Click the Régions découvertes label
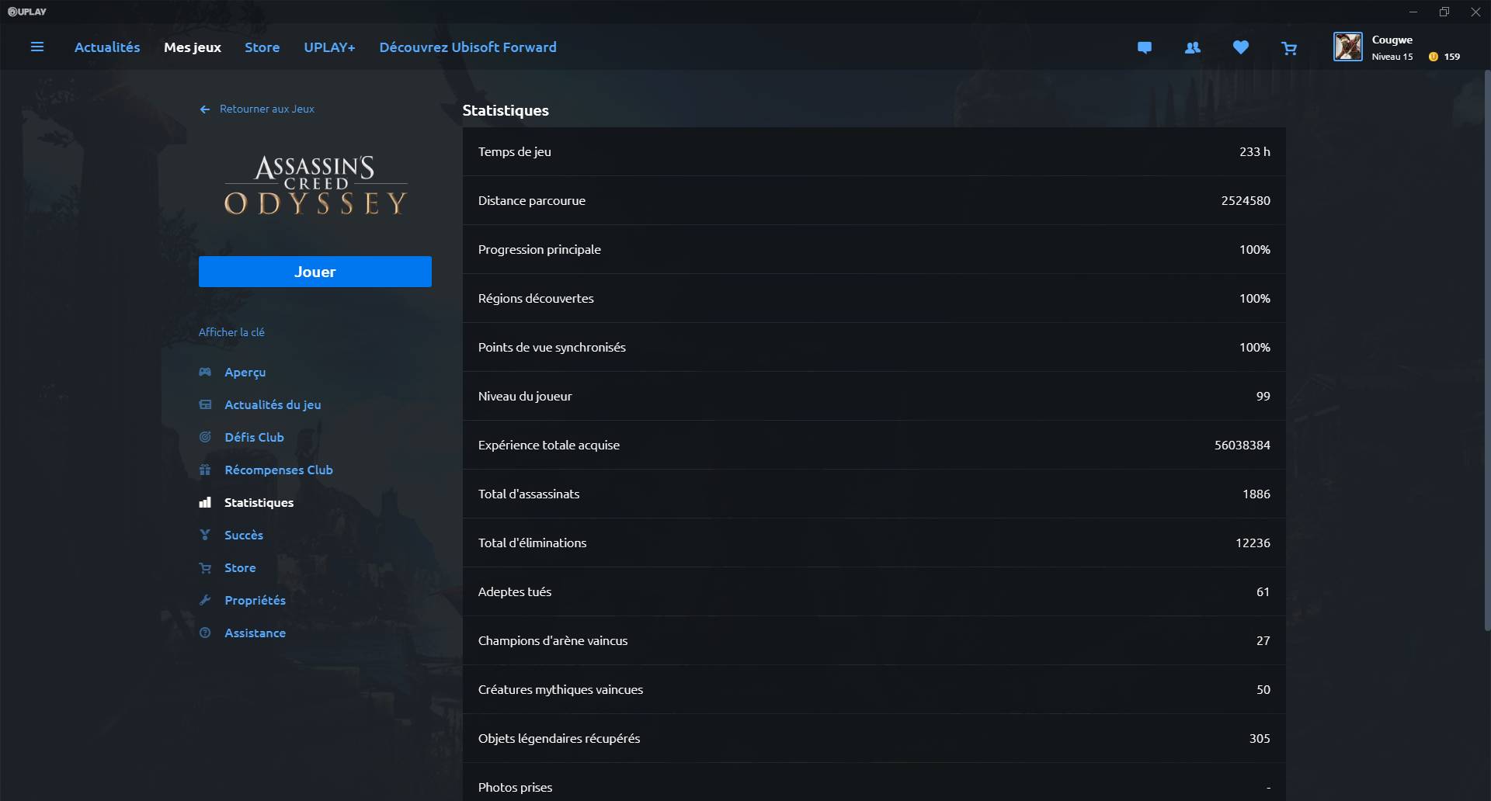The width and height of the screenshot is (1491, 801). click(x=536, y=298)
